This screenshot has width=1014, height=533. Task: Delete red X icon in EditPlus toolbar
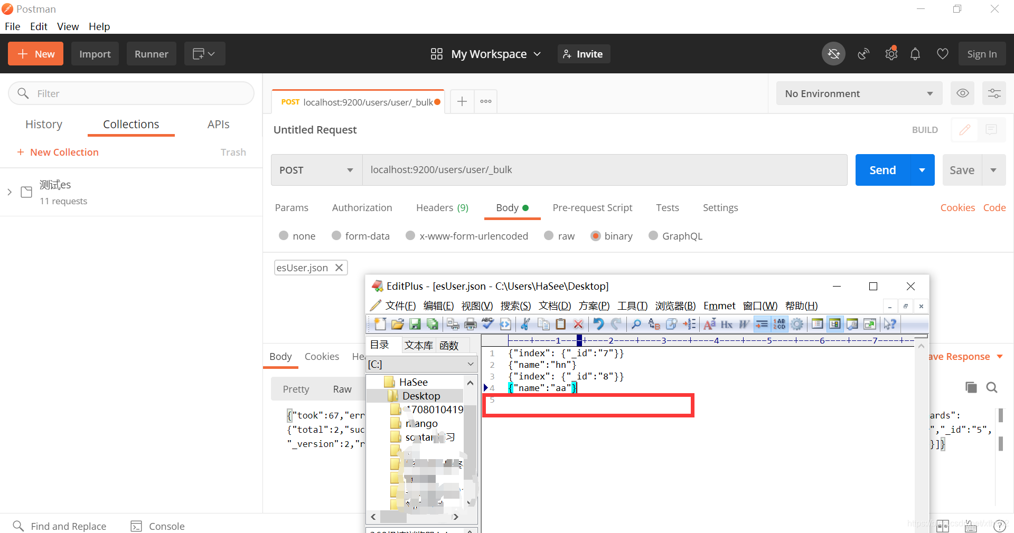click(578, 324)
